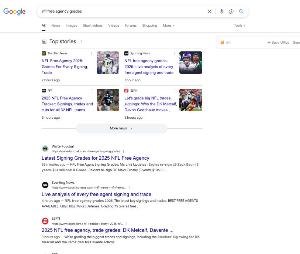This screenshot has height=254, width=300.
Task: Click the '56 minutes ago' snippet text
Action: 54,165
